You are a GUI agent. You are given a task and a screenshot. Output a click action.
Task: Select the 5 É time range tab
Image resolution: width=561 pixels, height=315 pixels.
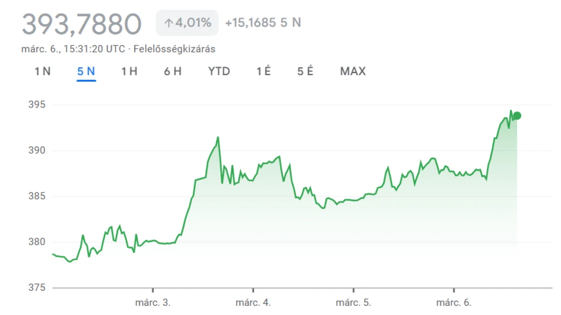[x=305, y=71]
